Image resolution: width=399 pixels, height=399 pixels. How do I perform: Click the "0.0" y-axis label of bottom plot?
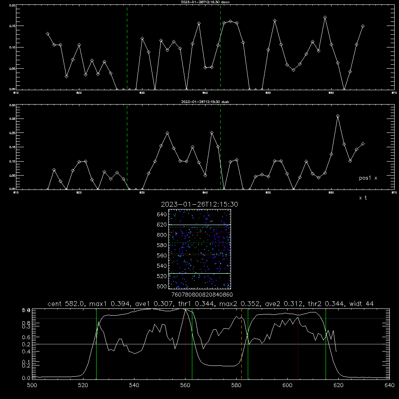pos(26,378)
